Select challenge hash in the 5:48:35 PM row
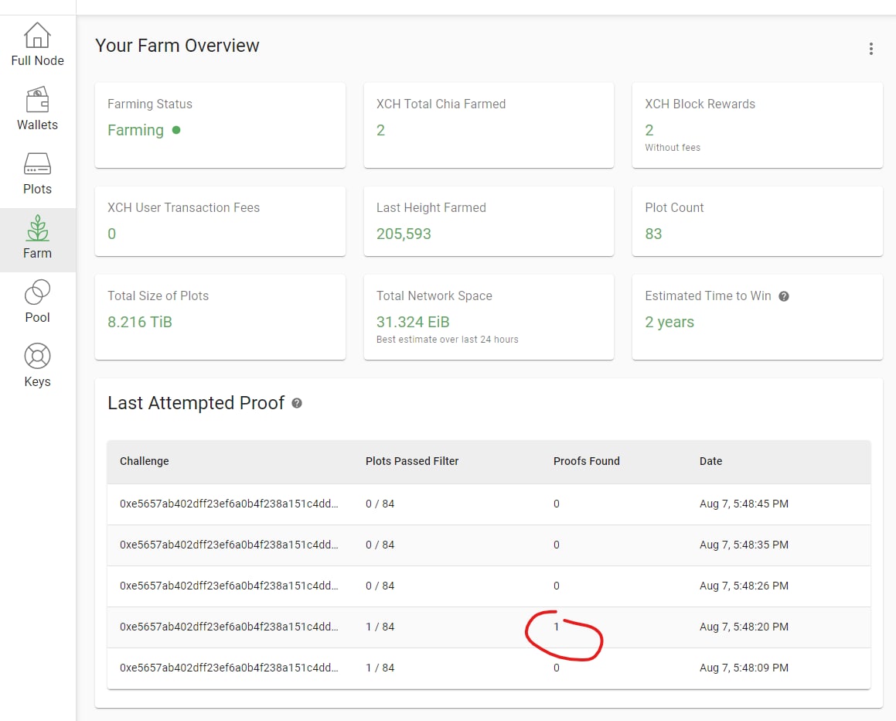Viewport: 896px width, 721px height. click(x=229, y=545)
